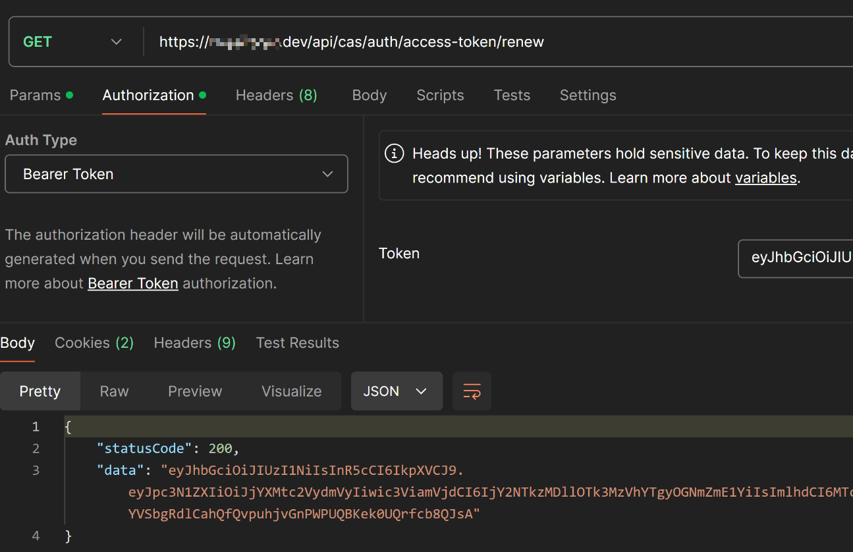Screen dimensions: 853x552
Task: Switch response view to Visualize
Action: pos(292,391)
